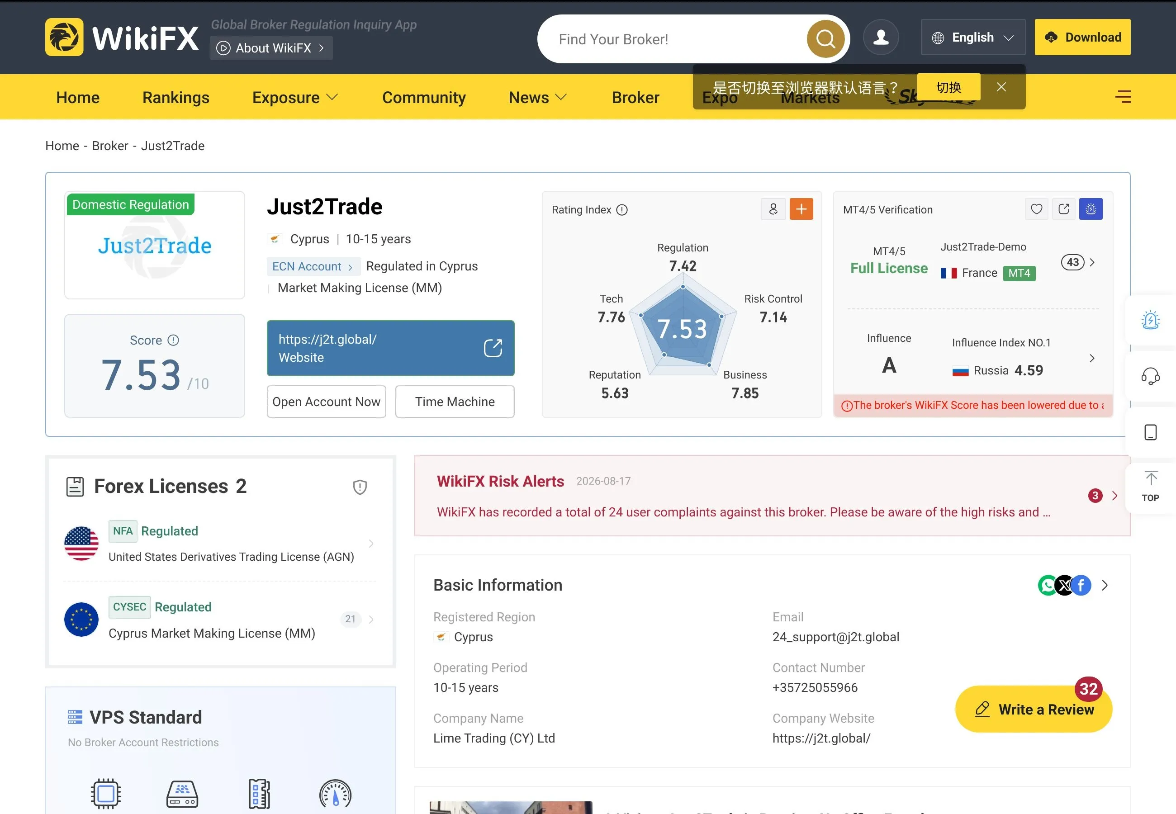
Task: Click the shield icon in Forex Licenses
Action: [360, 487]
